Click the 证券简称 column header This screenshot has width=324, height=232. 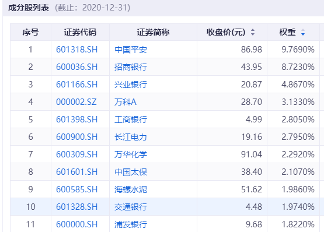click(153, 32)
